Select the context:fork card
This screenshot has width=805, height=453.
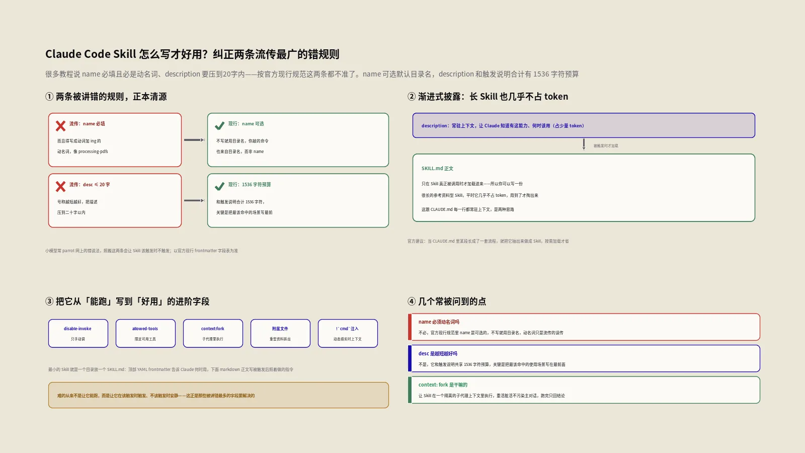tap(213, 333)
